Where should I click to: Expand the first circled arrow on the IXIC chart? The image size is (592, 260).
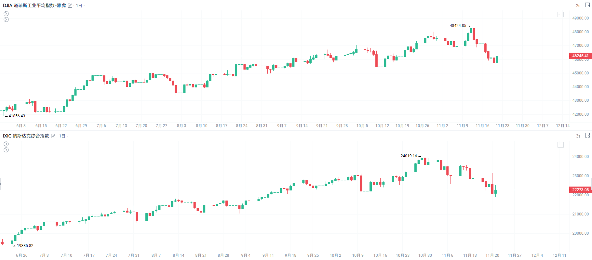click(6, 144)
